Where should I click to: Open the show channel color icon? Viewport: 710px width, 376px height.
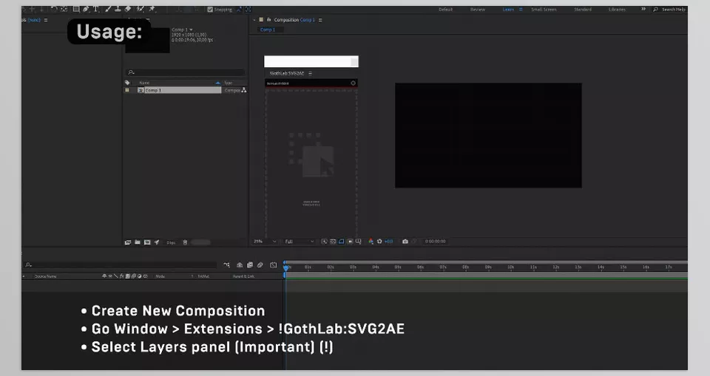point(371,242)
